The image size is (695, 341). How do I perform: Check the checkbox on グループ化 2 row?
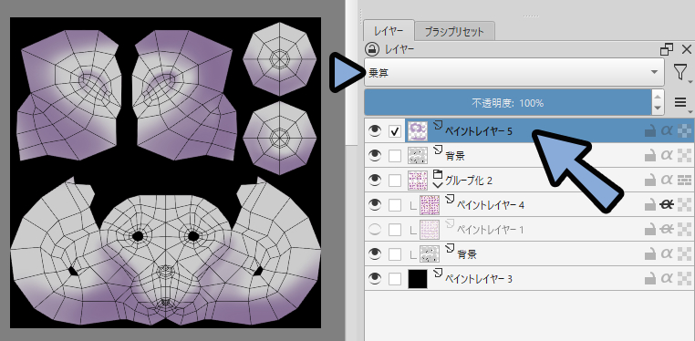(x=395, y=181)
